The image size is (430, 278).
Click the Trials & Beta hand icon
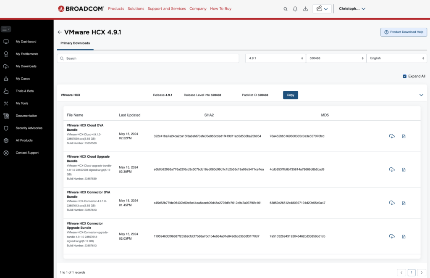point(6,91)
